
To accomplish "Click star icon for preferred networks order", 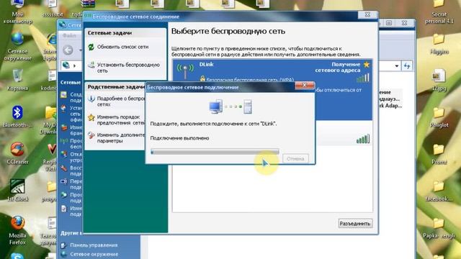I will (x=91, y=117).
